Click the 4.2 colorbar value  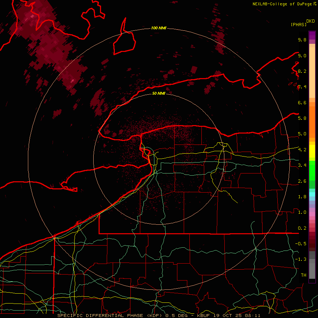click(302, 150)
